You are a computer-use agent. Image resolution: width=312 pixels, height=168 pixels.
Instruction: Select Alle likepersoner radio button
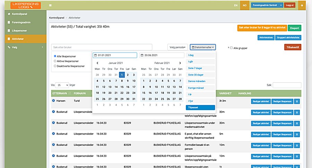pos(55,56)
